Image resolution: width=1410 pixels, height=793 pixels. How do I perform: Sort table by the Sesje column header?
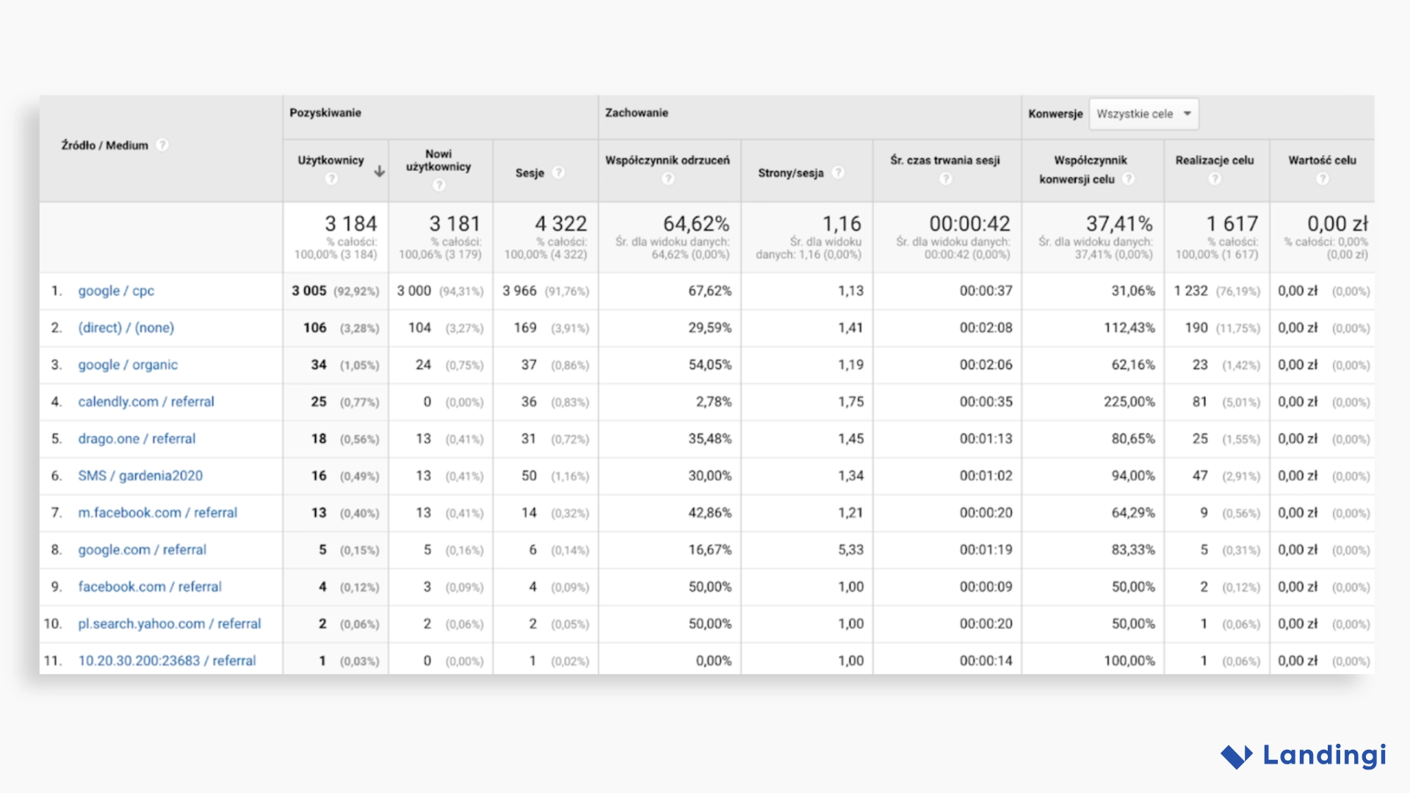tap(530, 173)
